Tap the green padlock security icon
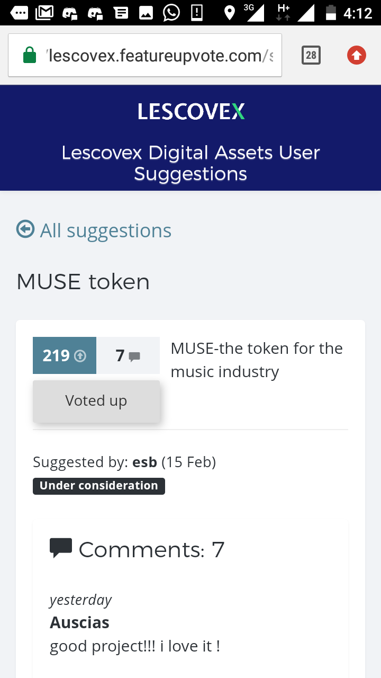This screenshot has height=678, width=381. pyautogui.click(x=30, y=55)
